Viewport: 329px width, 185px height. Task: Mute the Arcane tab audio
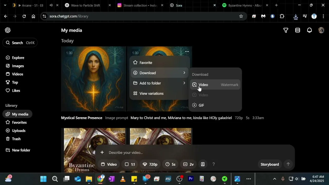(x=51, y=5)
